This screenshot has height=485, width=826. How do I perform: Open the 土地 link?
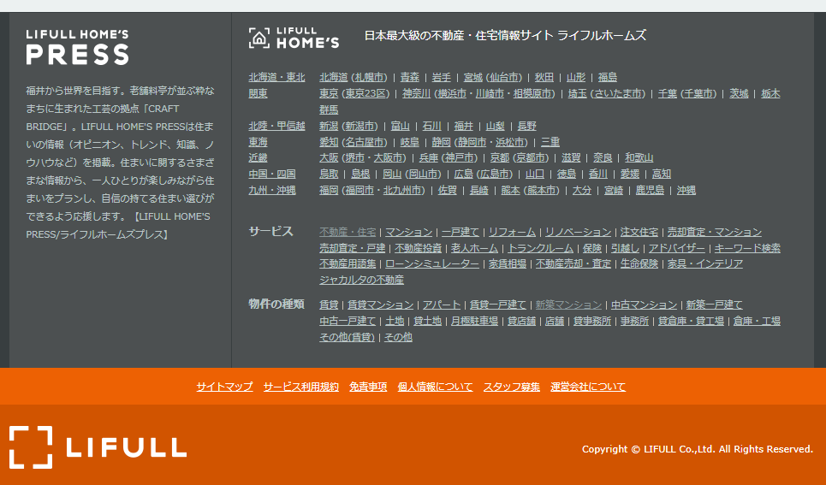[x=395, y=322]
